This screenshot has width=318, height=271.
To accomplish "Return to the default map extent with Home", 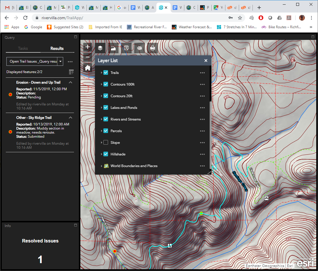I will [88, 68].
